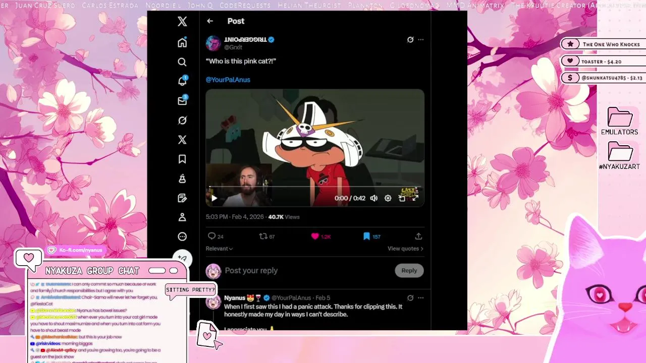Play the embedded video
This screenshot has height=363, width=646.
214,198
